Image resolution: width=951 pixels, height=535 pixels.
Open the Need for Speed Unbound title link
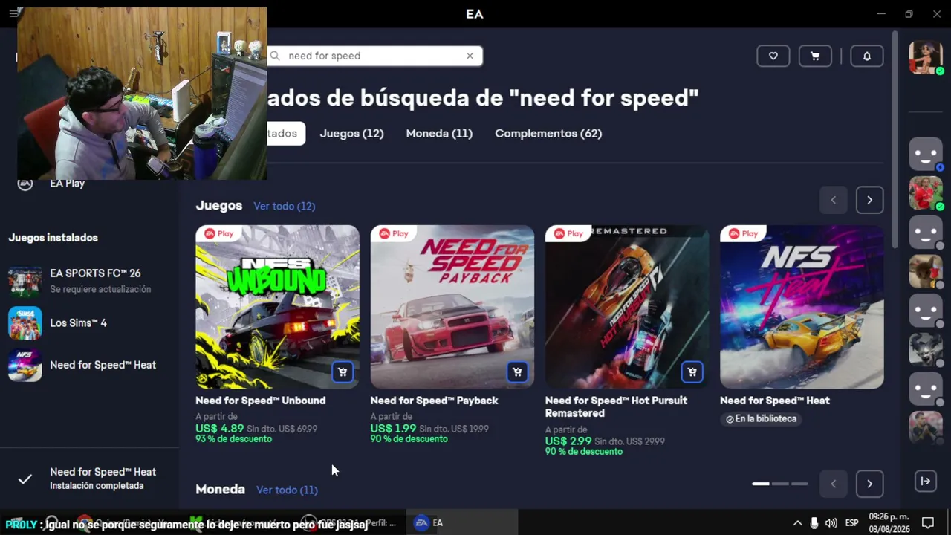pos(260,401)
